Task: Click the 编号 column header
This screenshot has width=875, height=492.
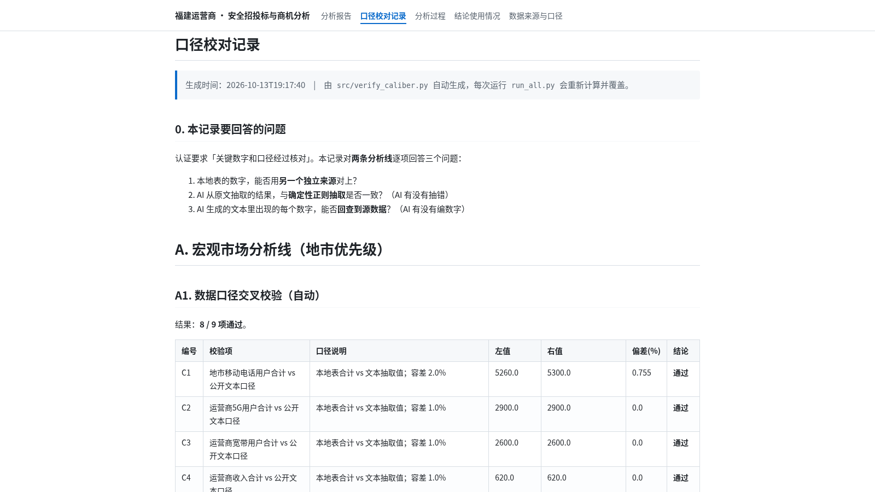Action: [x=189, y=351]
